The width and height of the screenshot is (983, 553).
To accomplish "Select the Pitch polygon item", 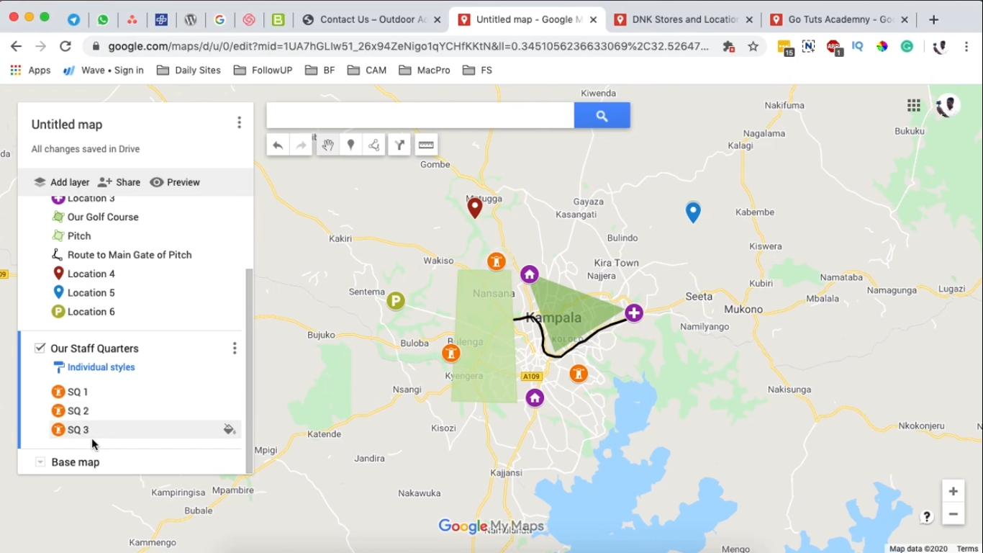I will click(x=79, y=236).
